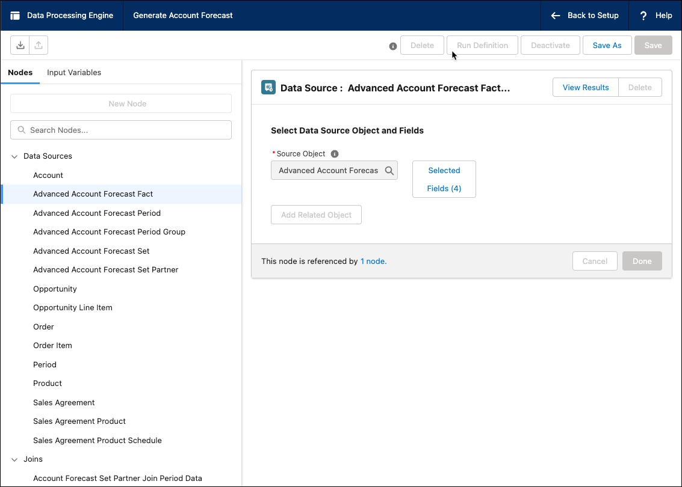This screenshot has width=682, height=487.
Task: Select the Order node
Action: 122,326
